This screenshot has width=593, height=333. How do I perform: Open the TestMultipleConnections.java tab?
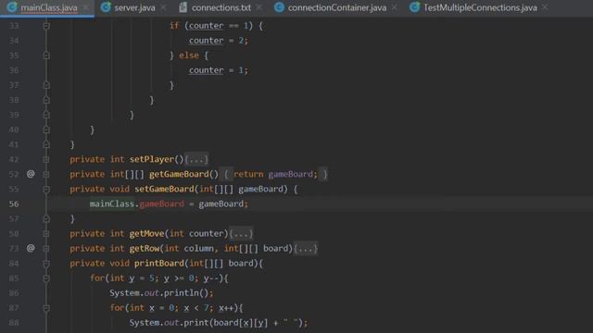(480, 7)
